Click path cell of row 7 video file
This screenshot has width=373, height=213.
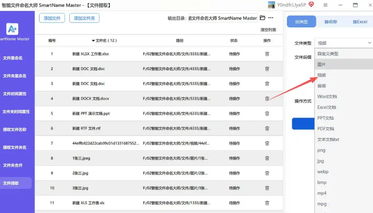click(x=176, y=143)
